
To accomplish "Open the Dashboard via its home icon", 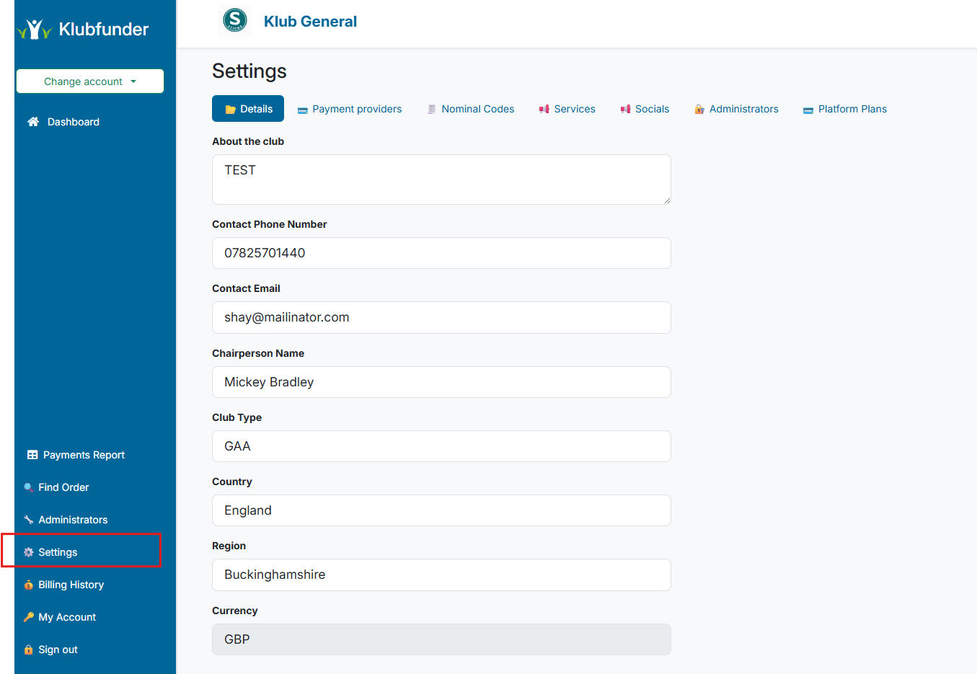I will pyautogui.click(x=33, y=122).
